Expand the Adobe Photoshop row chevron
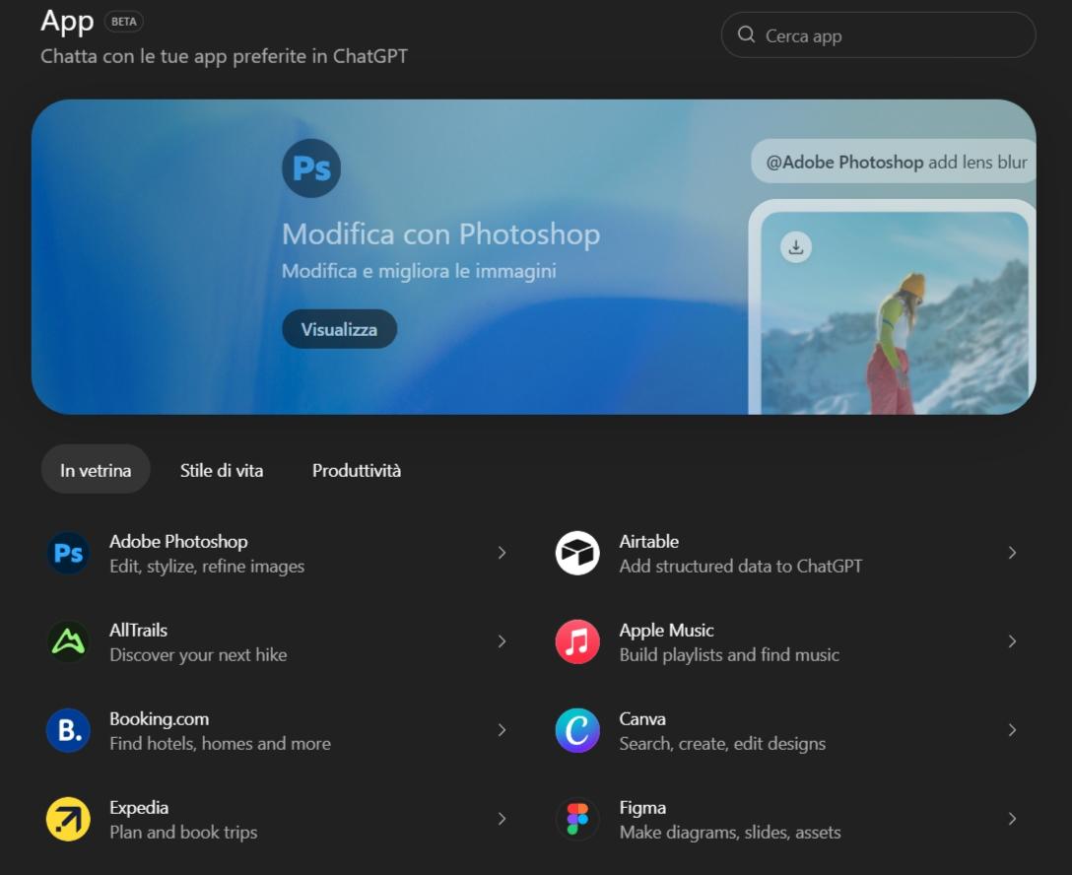This screenshot has width=1072, height=875. pos(502,553)
